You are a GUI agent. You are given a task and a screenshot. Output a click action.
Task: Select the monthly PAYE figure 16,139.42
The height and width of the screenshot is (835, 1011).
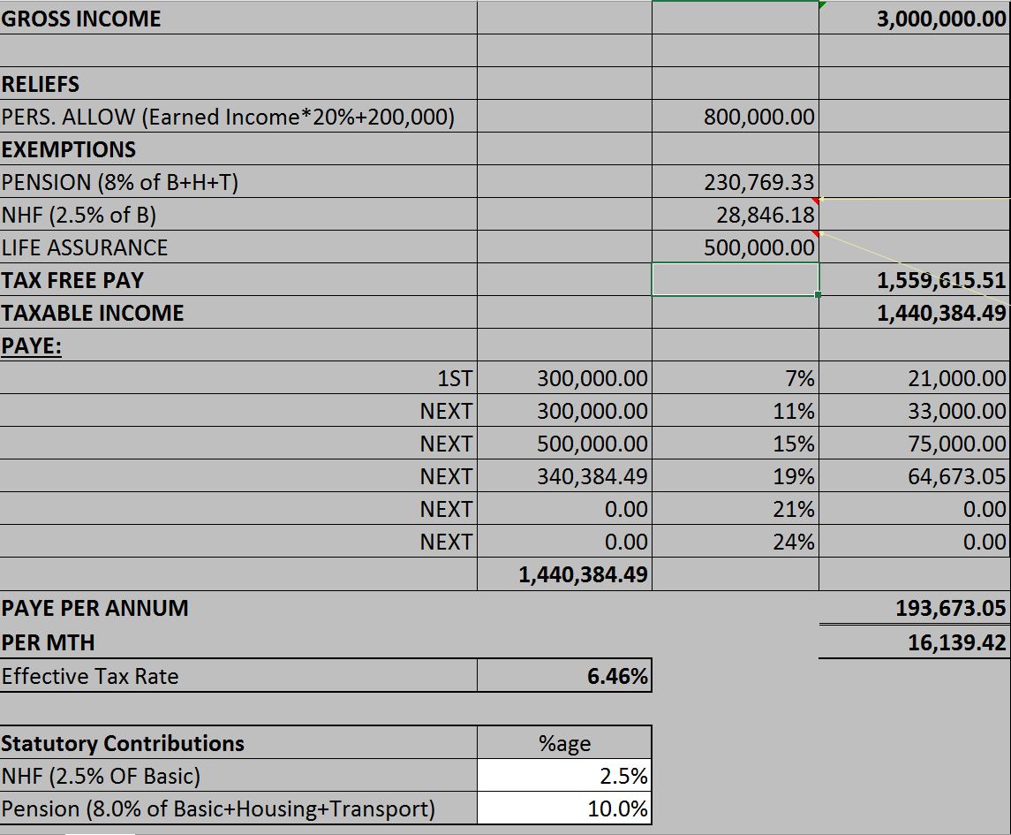(x=956, y=641)
